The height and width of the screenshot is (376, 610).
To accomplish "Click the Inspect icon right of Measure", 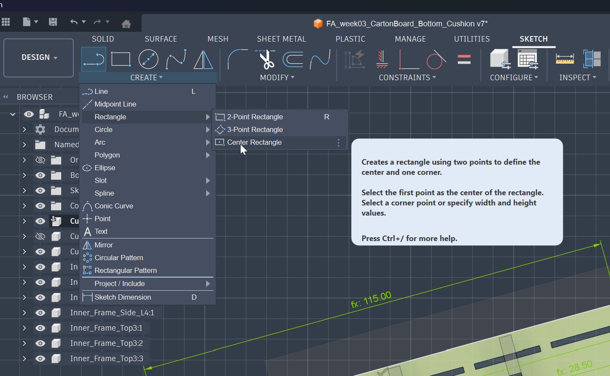I will click(x=592, y=59).
